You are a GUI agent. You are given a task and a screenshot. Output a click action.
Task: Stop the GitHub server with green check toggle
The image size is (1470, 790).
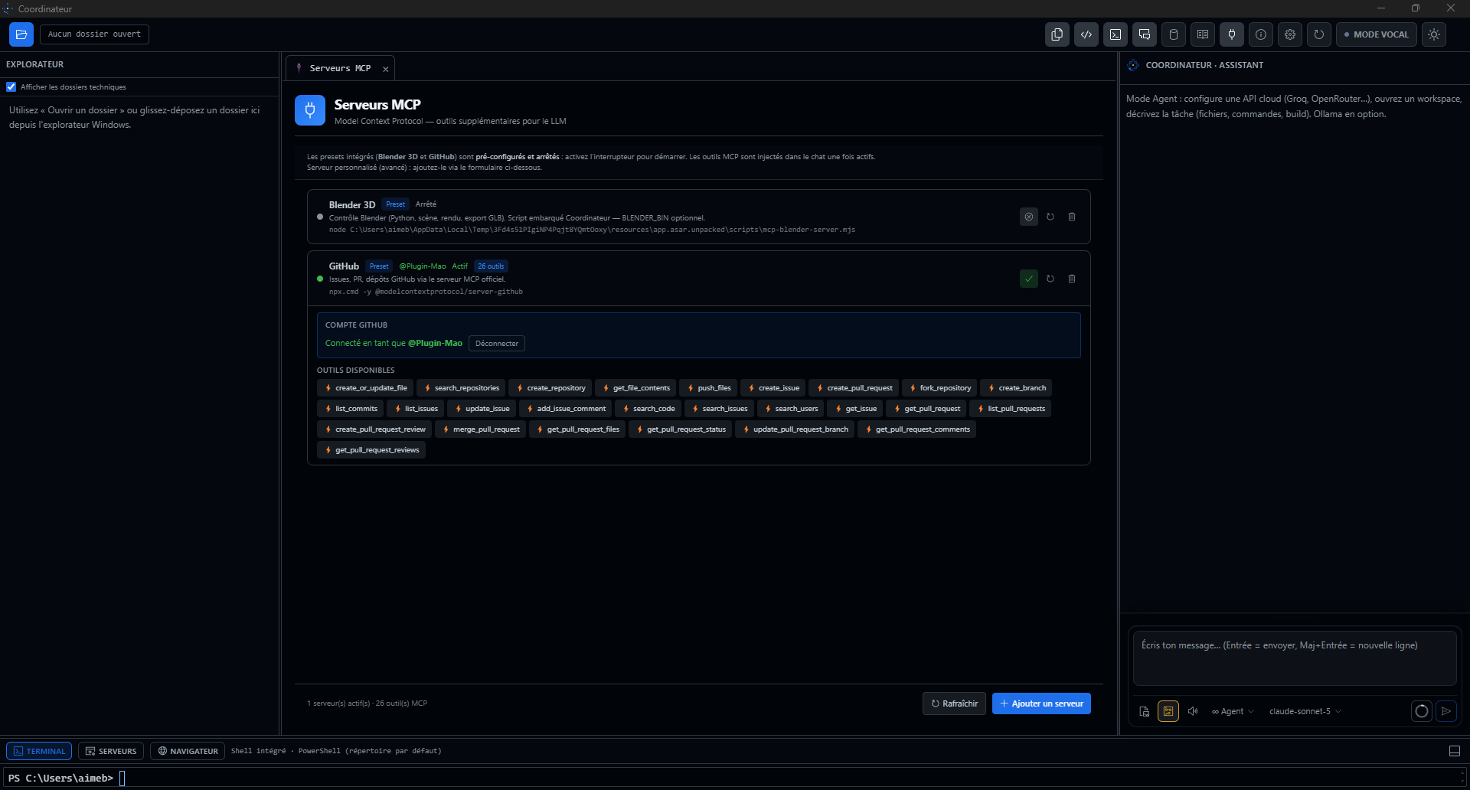click(1029, 279)
